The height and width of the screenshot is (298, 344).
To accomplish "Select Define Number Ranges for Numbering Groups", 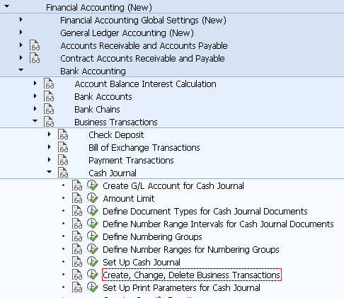I will point(191,249).
